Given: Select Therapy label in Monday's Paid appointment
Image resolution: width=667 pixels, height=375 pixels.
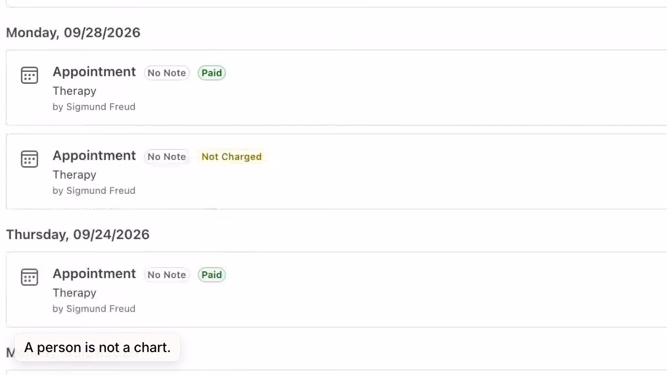Looking at the screenshot, I should (75, 91).
